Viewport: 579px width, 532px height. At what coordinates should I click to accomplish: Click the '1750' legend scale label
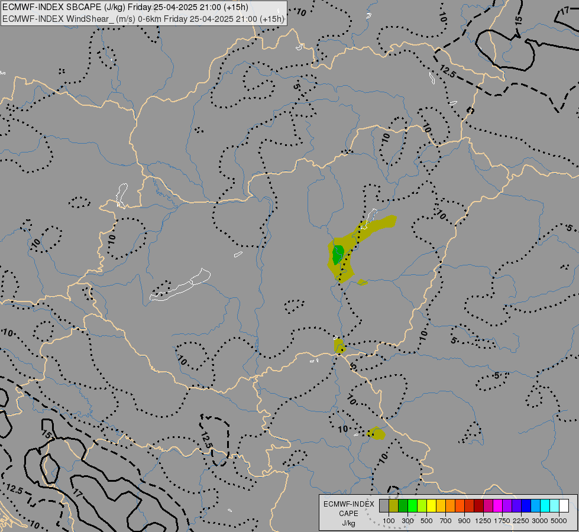click(502, 521)
